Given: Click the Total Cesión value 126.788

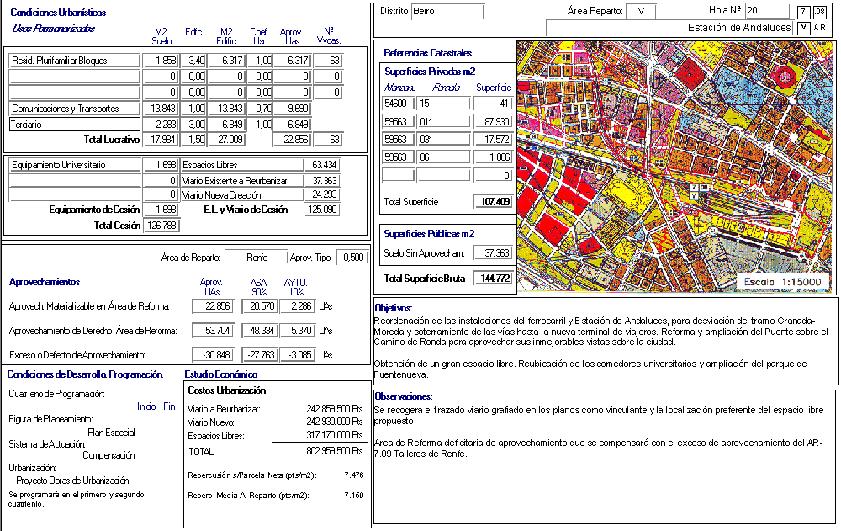Looking at the screenshot, I should (159, 226).
